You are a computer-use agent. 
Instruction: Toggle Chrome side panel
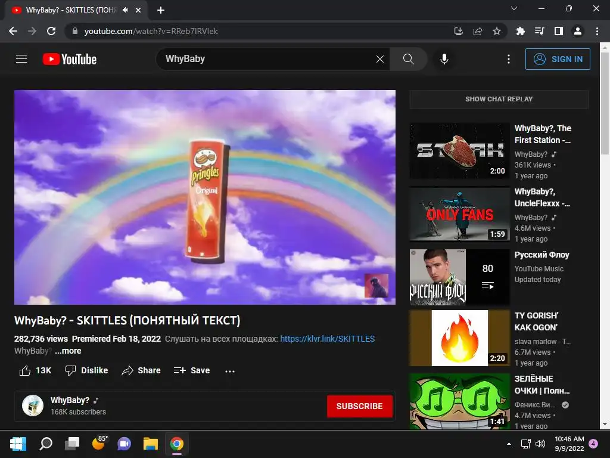(x=558, y=31)
